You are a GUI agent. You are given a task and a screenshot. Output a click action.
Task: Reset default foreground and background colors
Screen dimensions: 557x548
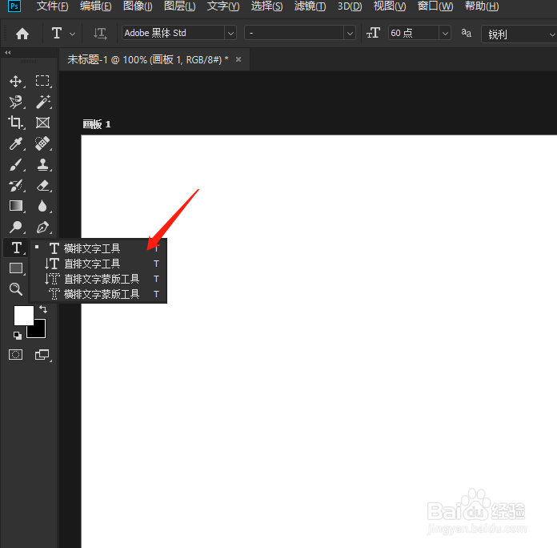tap(17, 335)
